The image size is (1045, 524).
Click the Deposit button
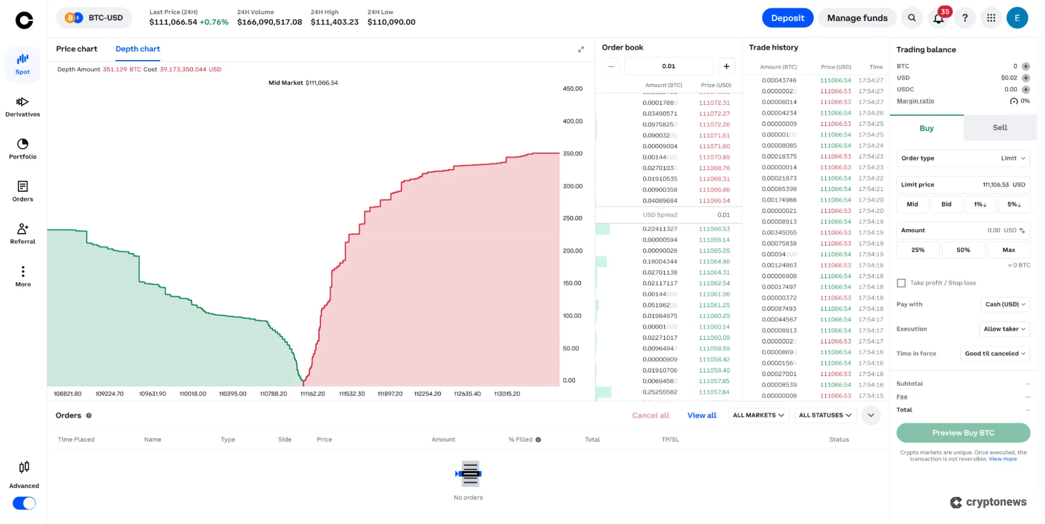787,17
